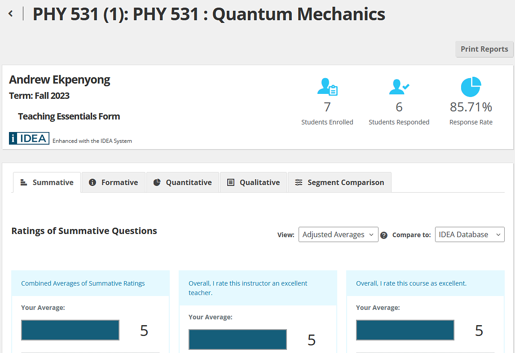Viewport: 515px width, 353px height.
Task: Open the IDEA Database compare dropdown
Action: tap(469, 234)
